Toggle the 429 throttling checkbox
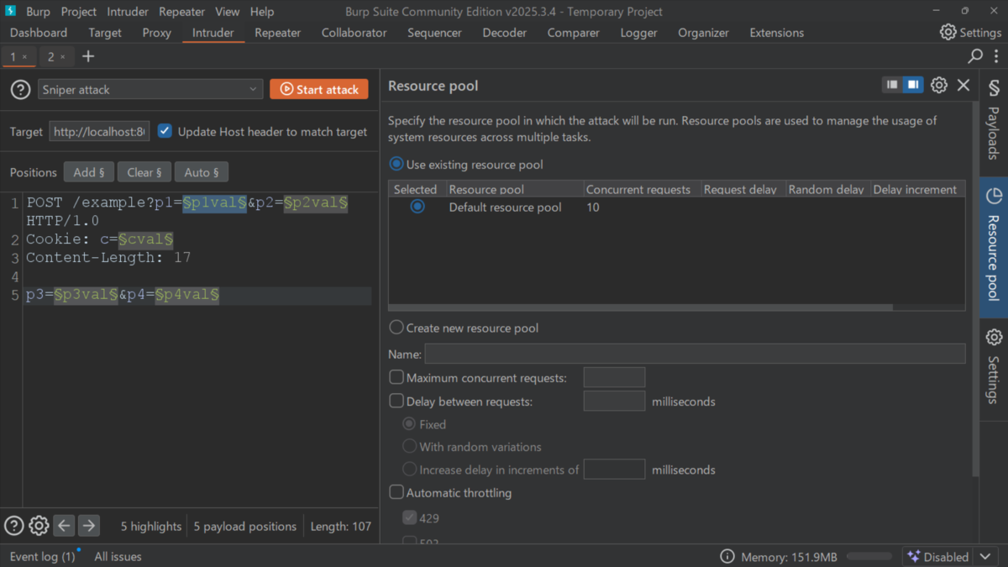The height and width of the screenshot is (567, 1008). pyautogui.click(x=410, y=517)
